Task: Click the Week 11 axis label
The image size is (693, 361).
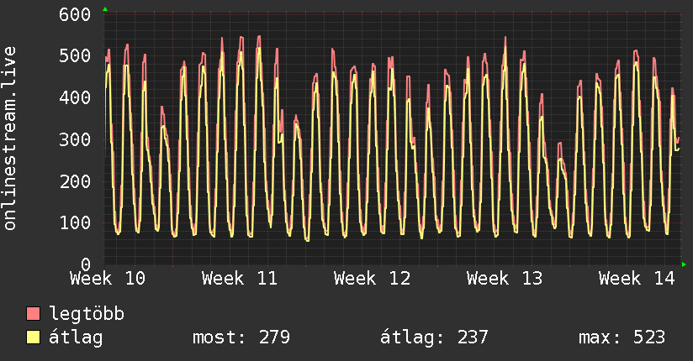Action: point(240,279)
